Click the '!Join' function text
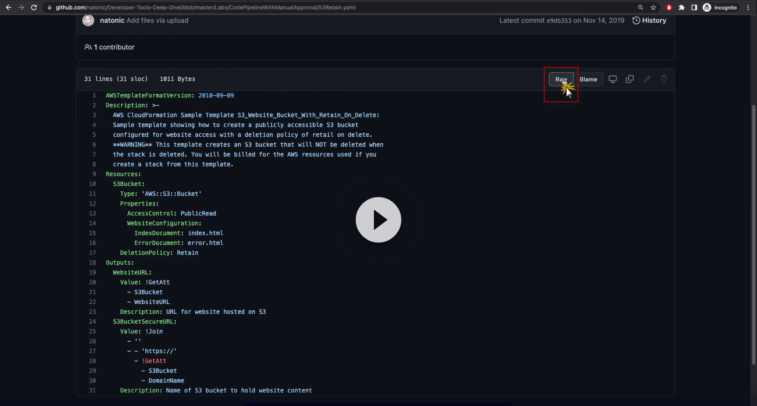 [x=154, y=331]
